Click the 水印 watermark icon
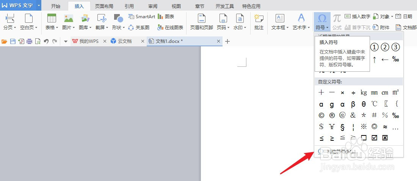Viewport: 417px width, 181px height. (240, 18)
